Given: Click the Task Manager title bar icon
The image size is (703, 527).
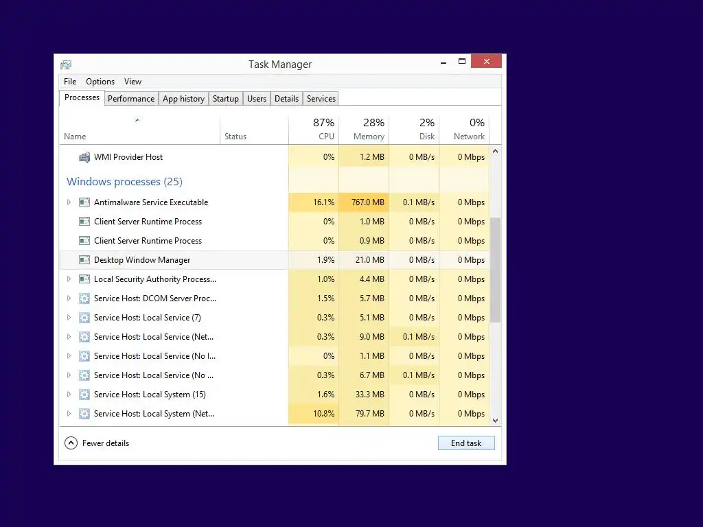Looking at the screenshot, I should click(66, 65).
